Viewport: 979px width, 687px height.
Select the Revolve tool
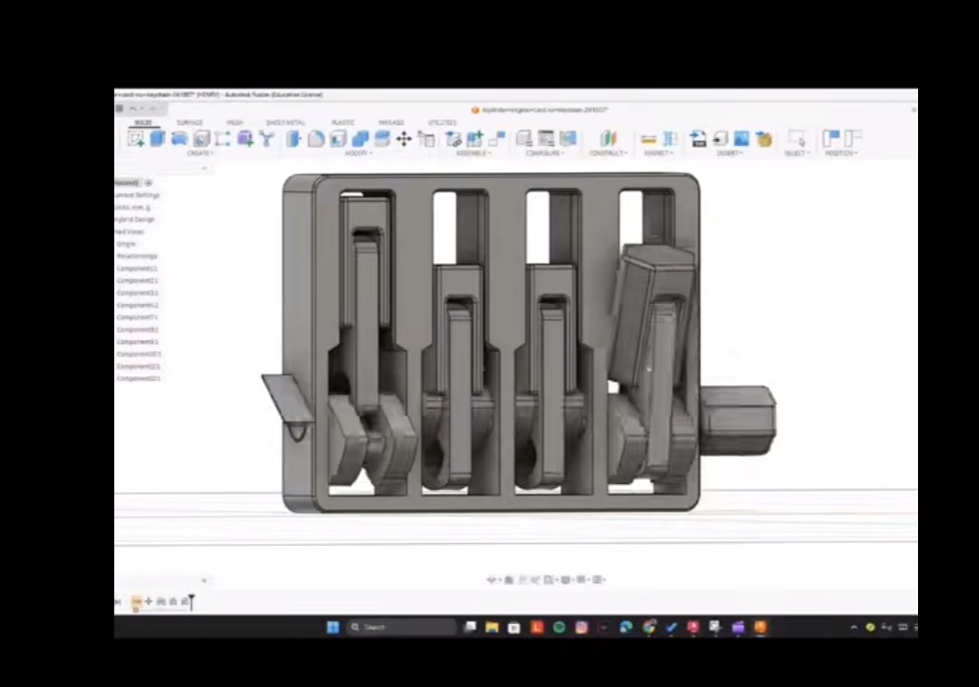(179, 138)
